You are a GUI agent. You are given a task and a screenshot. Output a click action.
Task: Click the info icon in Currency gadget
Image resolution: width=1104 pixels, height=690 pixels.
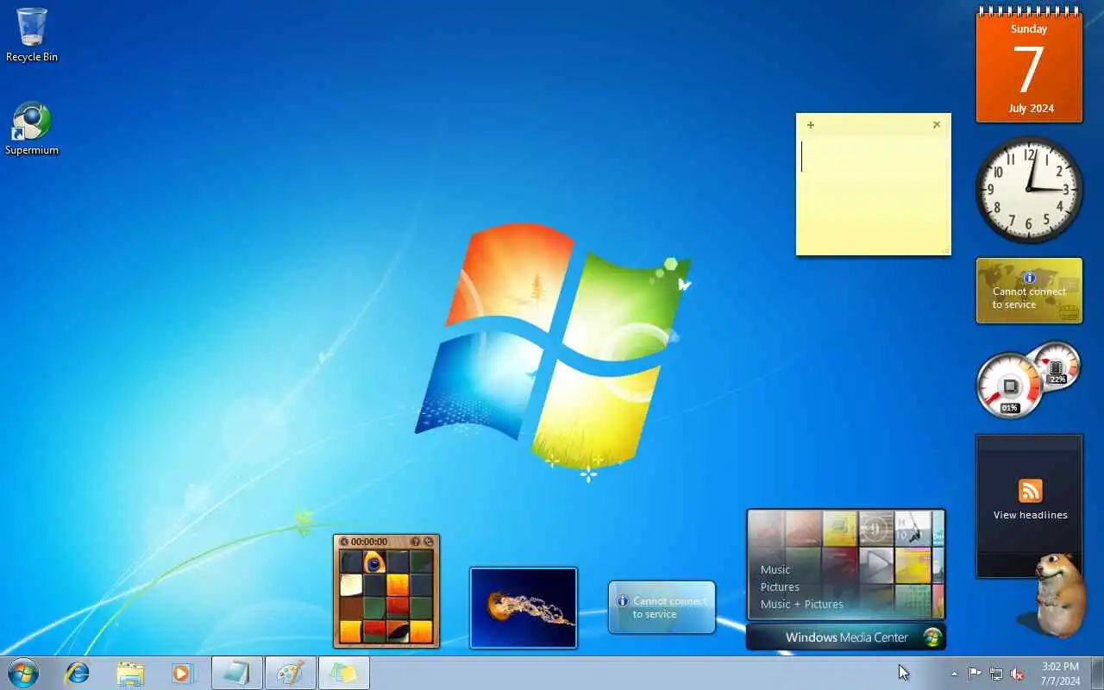point(1029,278)
